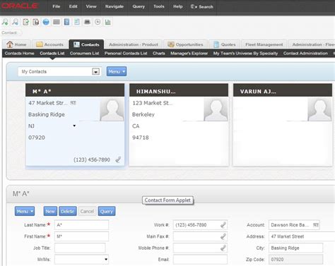
Task: Click the City field showing Basking Ridge
Action: click(295, 248)
